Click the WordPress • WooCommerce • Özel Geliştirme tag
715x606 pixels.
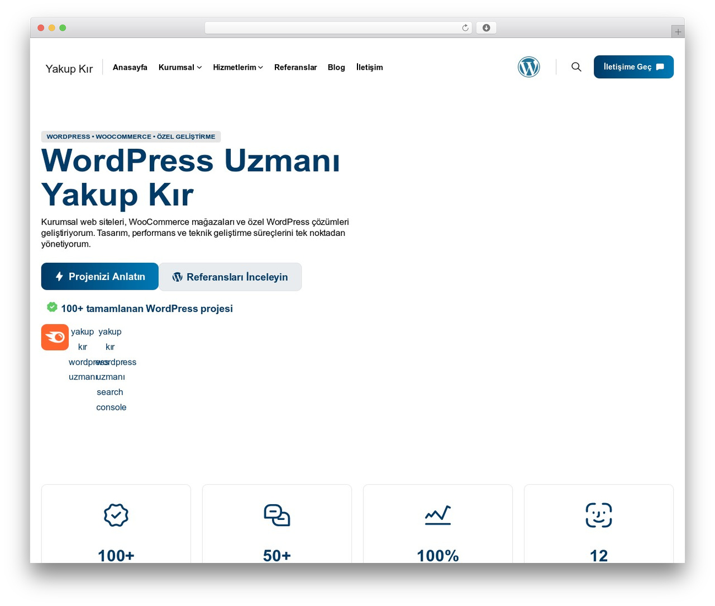point(131,136)
